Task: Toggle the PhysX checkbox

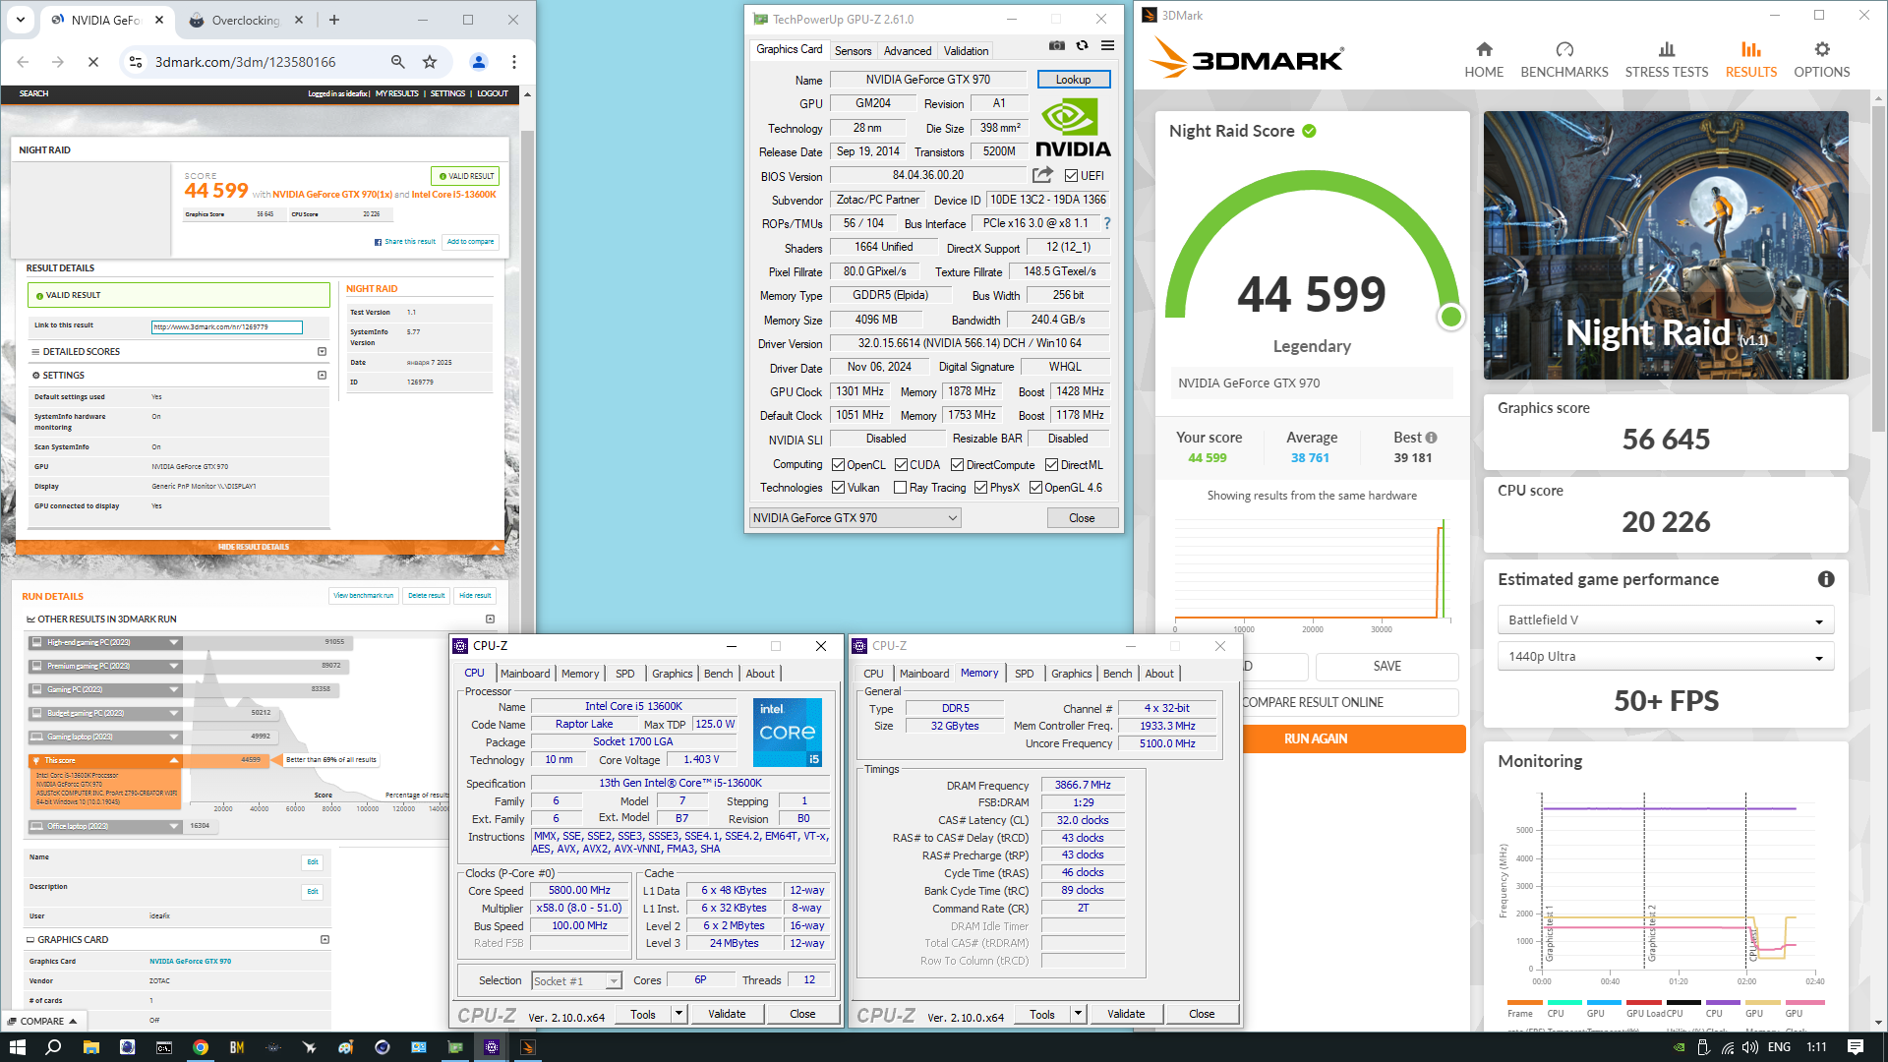Action: (x=980, y=488)
